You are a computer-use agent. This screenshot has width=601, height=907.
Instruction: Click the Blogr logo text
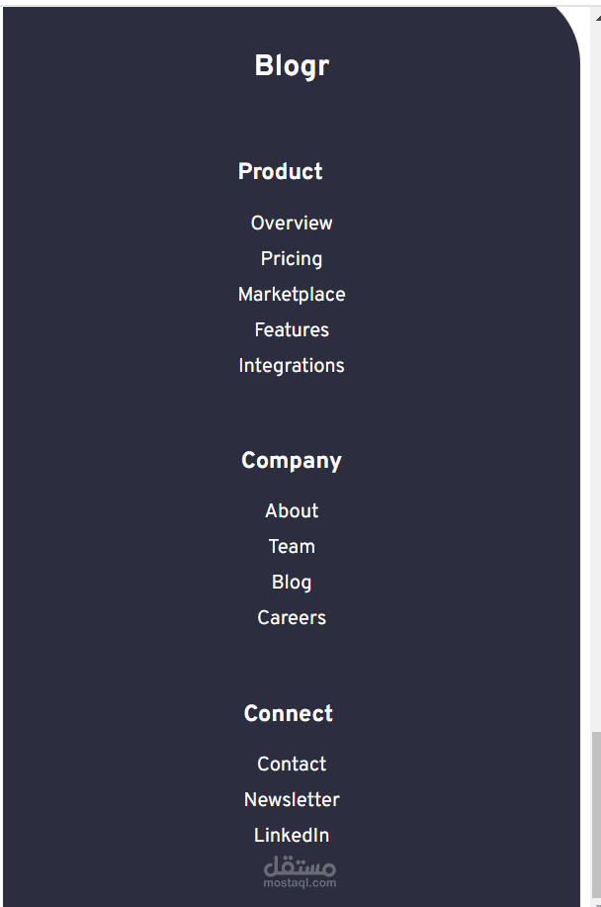coord(292,65)
